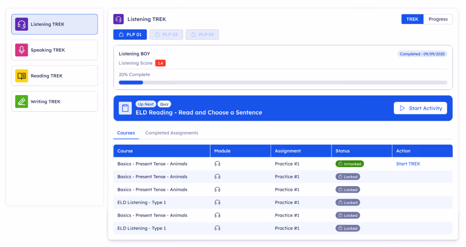Select the Courses tab

click(x=126, y=133)
